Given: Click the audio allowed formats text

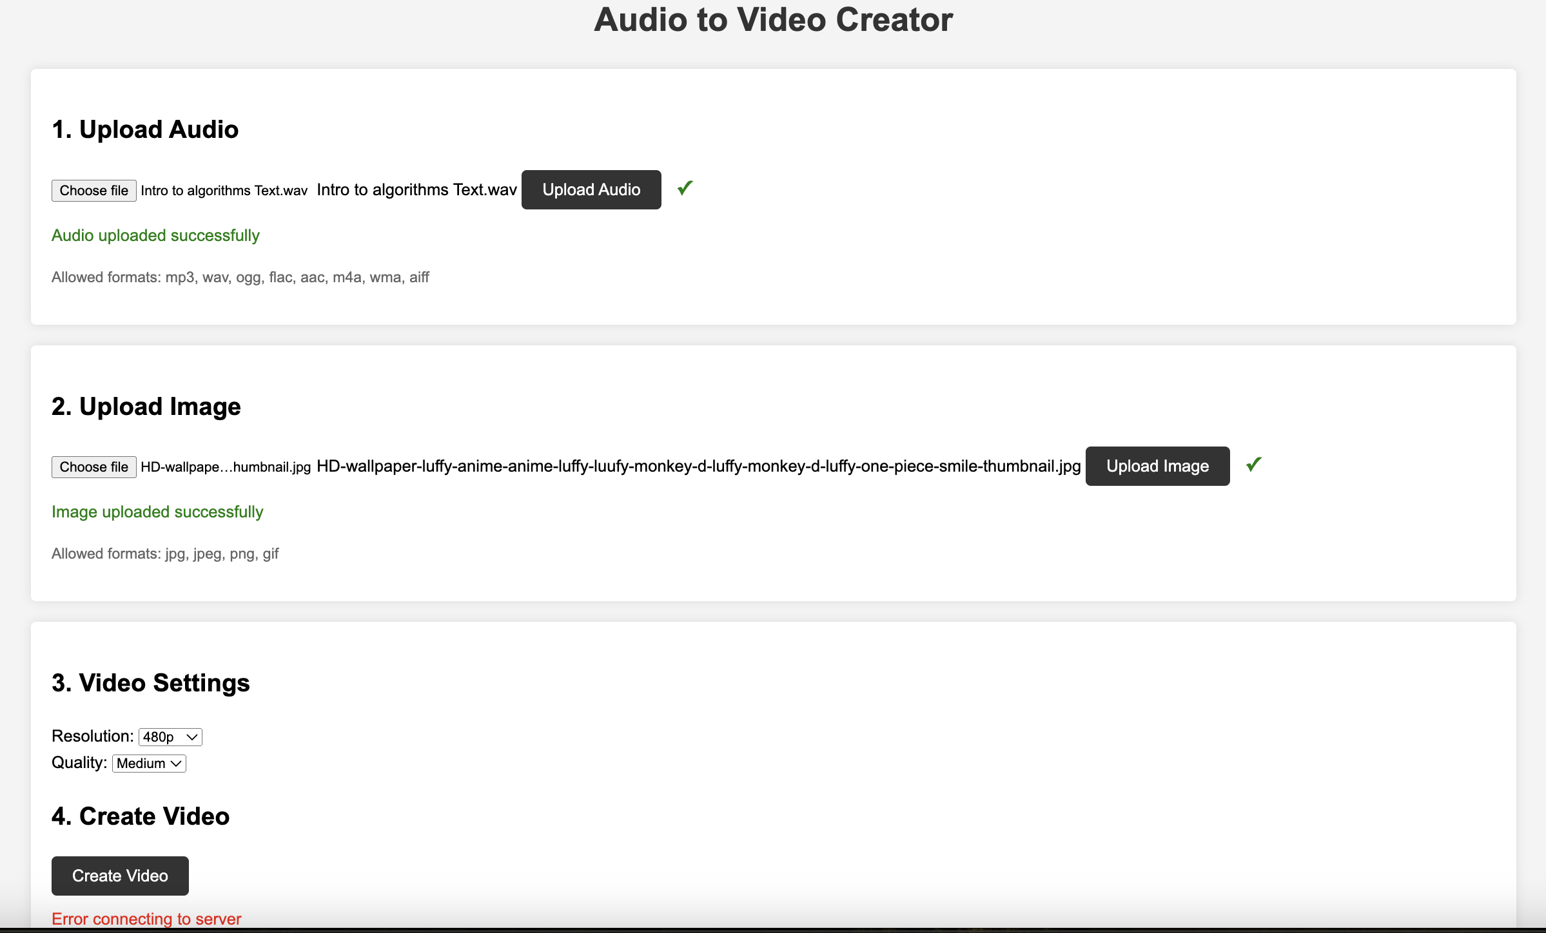Looking at the screenshot, I should 240,277.
